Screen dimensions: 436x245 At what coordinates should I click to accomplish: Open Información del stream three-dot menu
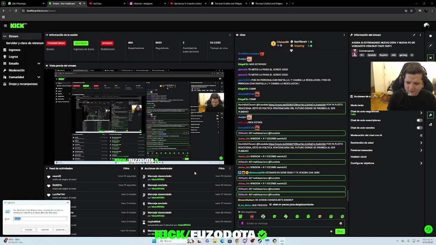click(x=420, y=35)
